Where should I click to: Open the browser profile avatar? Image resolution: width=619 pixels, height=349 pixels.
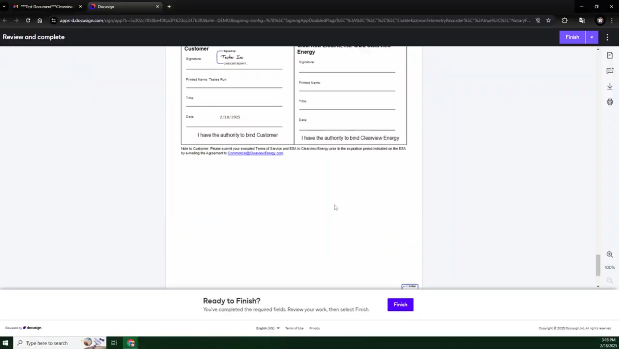tap(600, 20)
